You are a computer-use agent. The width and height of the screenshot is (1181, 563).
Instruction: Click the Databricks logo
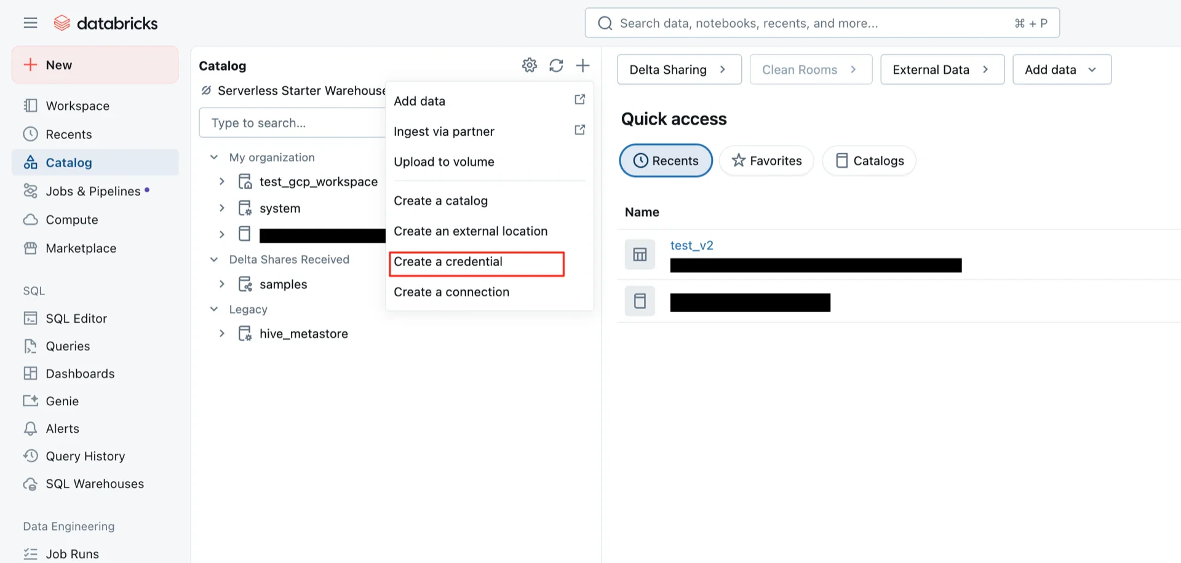105,23
